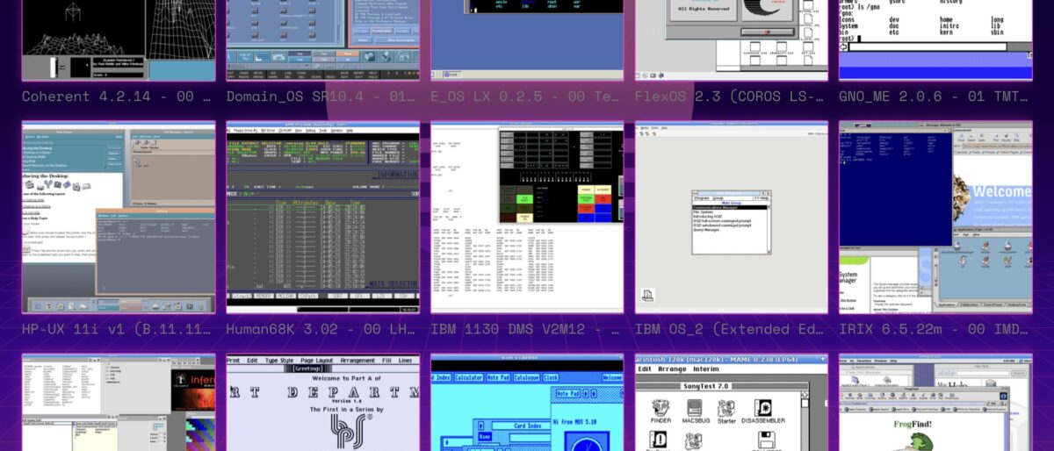Open the IBM OS_2 Extended Edition screenshot thumbnail
The image size is (1054, 451).
731,218
